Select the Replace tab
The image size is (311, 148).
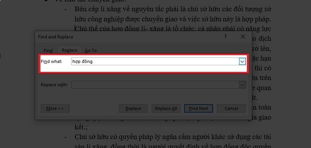(x=70, y=50)
